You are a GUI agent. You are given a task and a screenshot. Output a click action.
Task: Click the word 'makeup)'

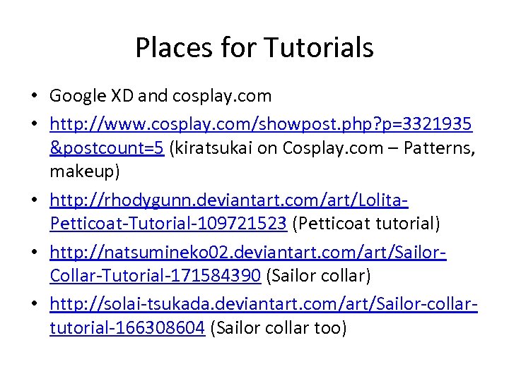pos(85,171)
